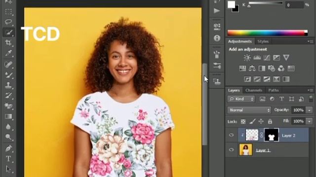Toggle lock transparent pixels
This screenshot has height=177, width=316.
243,121
